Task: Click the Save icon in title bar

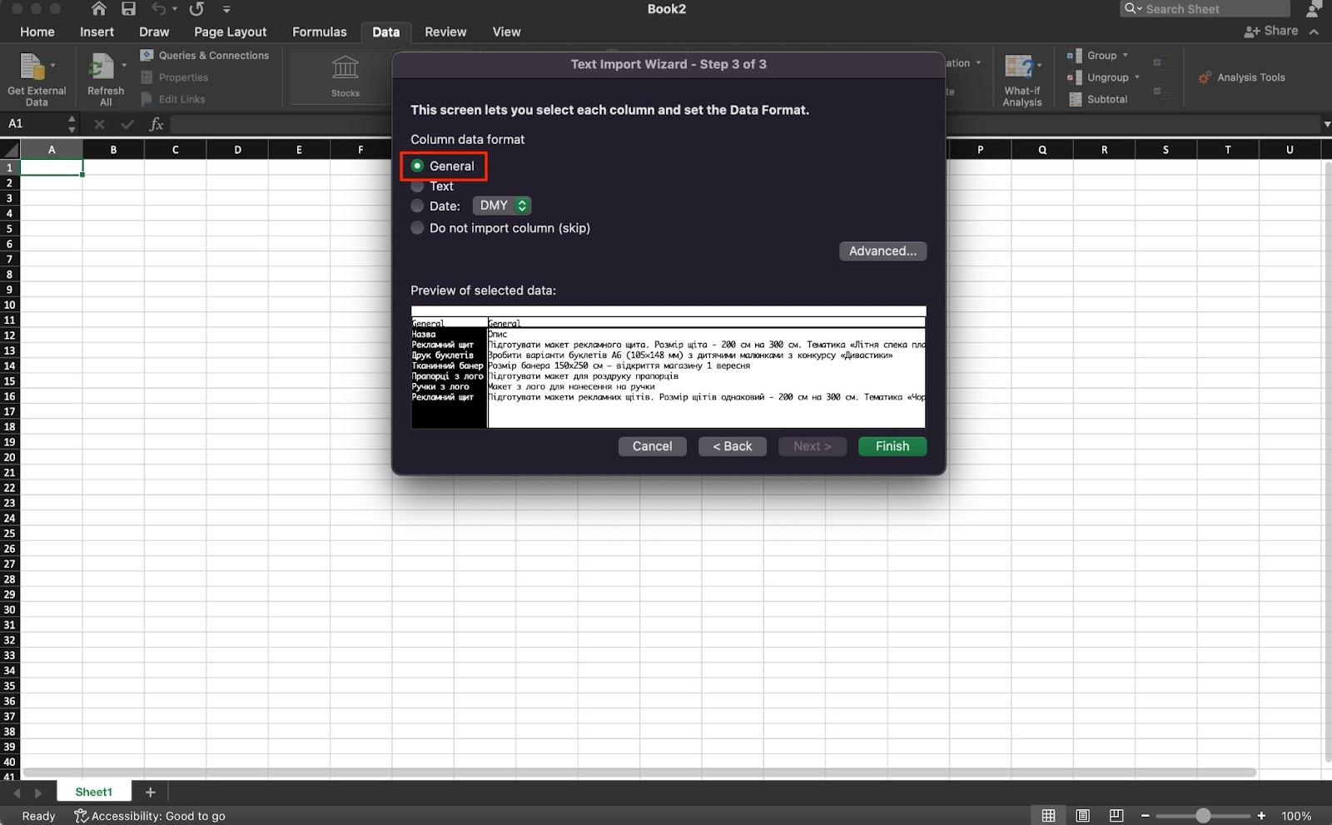Action: (x=128, y=9)
